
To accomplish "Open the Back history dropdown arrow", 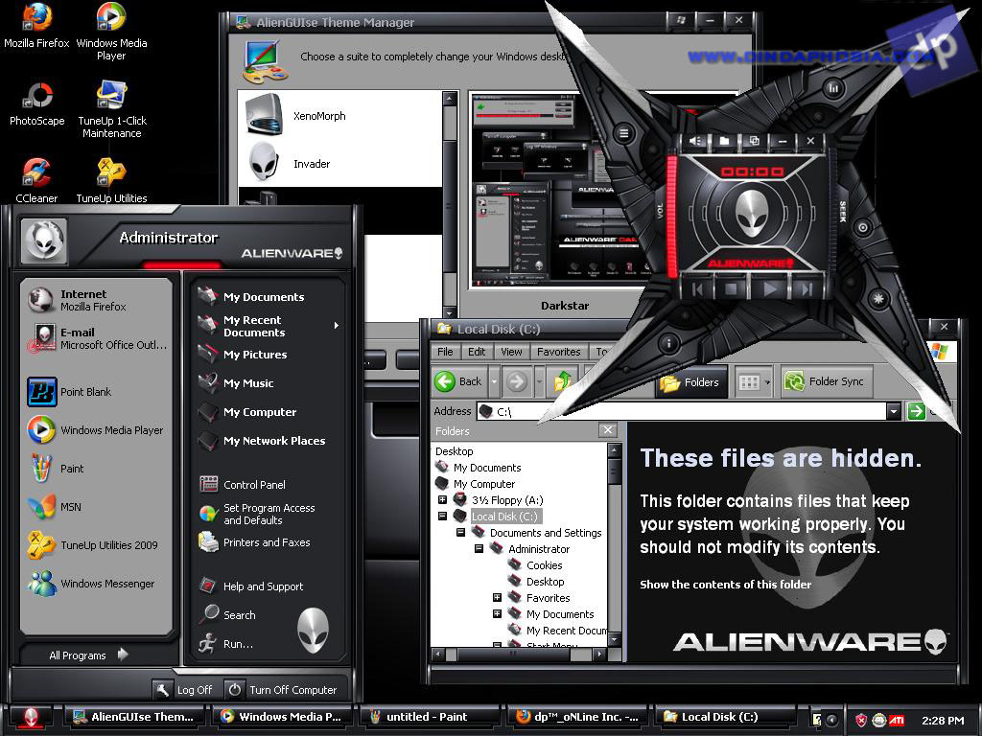I will [494, 381].
